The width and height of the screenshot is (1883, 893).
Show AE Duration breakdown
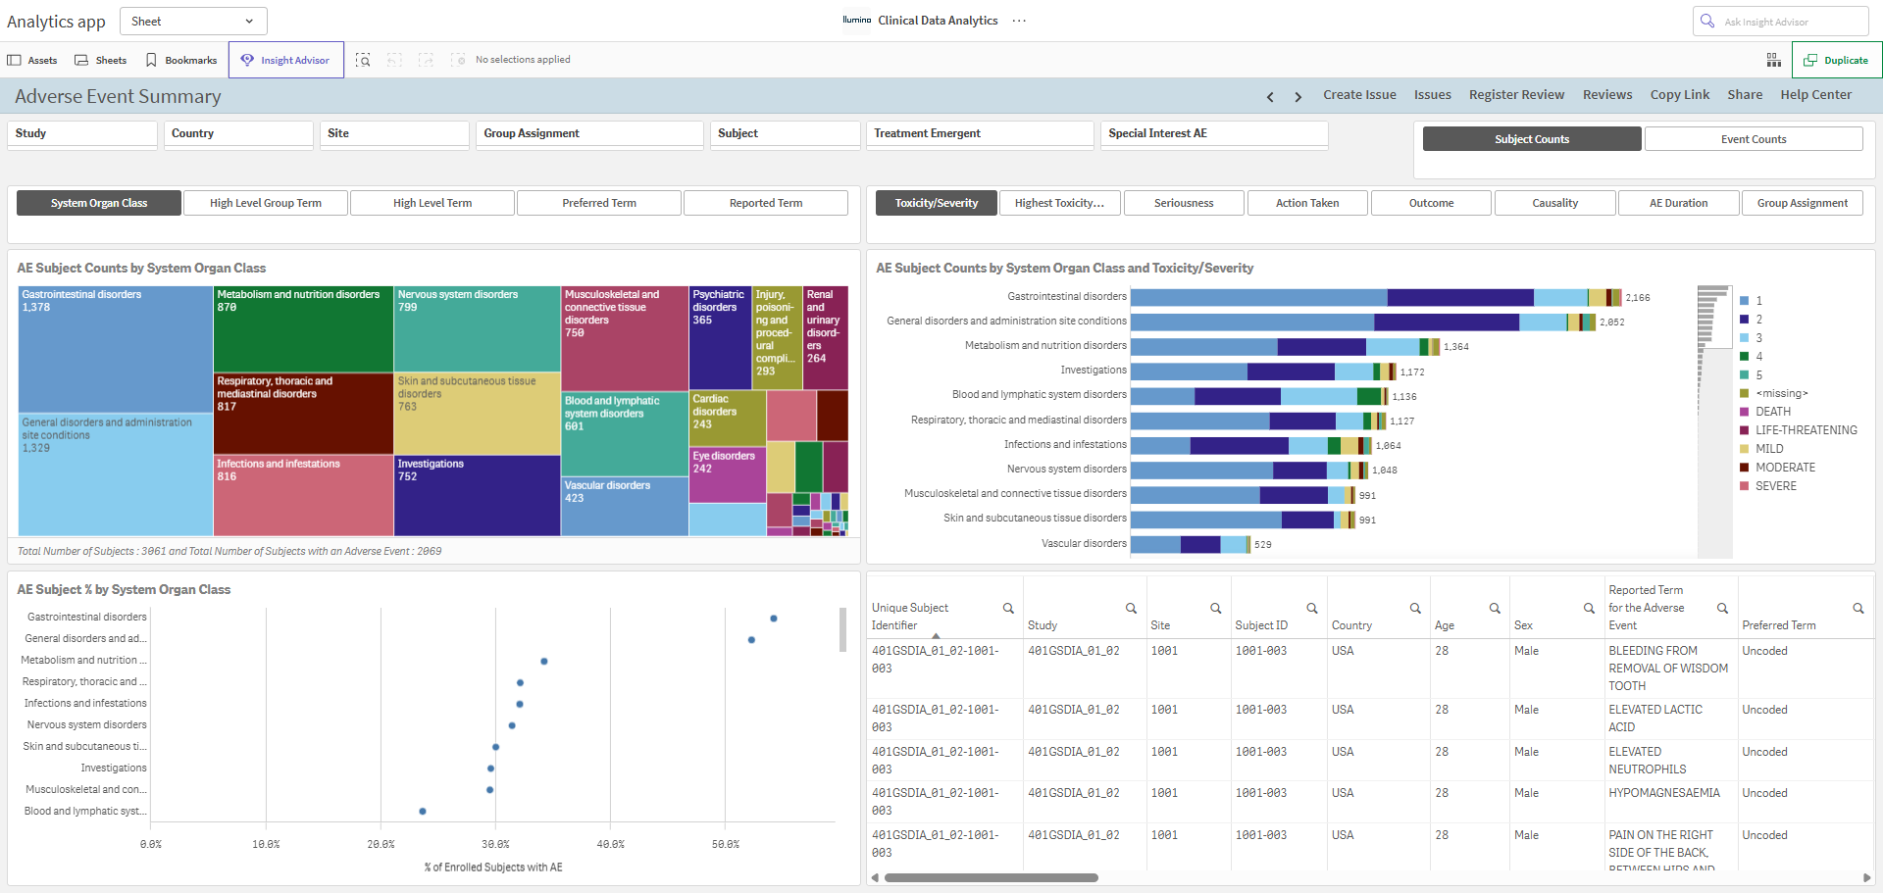(1679, 203)
